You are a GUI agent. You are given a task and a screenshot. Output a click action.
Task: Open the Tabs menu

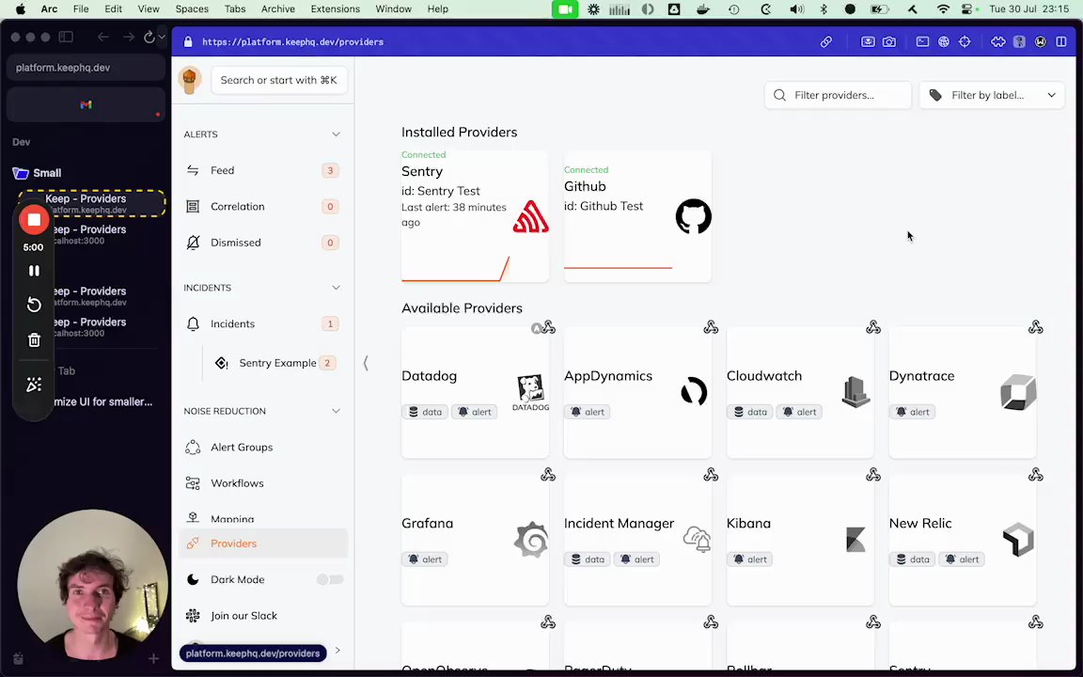pos(235,9)
